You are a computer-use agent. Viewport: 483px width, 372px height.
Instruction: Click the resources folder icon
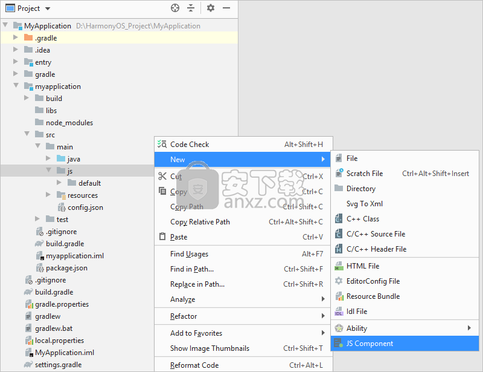[x=61, y=195]
